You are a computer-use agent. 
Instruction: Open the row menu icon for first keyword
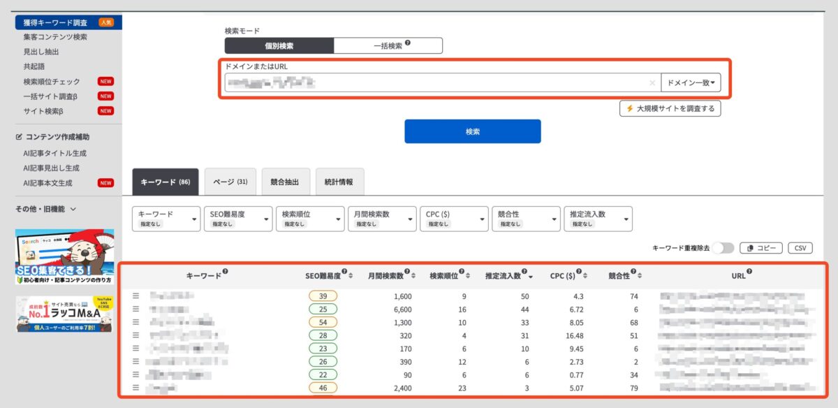pos(136,296)
